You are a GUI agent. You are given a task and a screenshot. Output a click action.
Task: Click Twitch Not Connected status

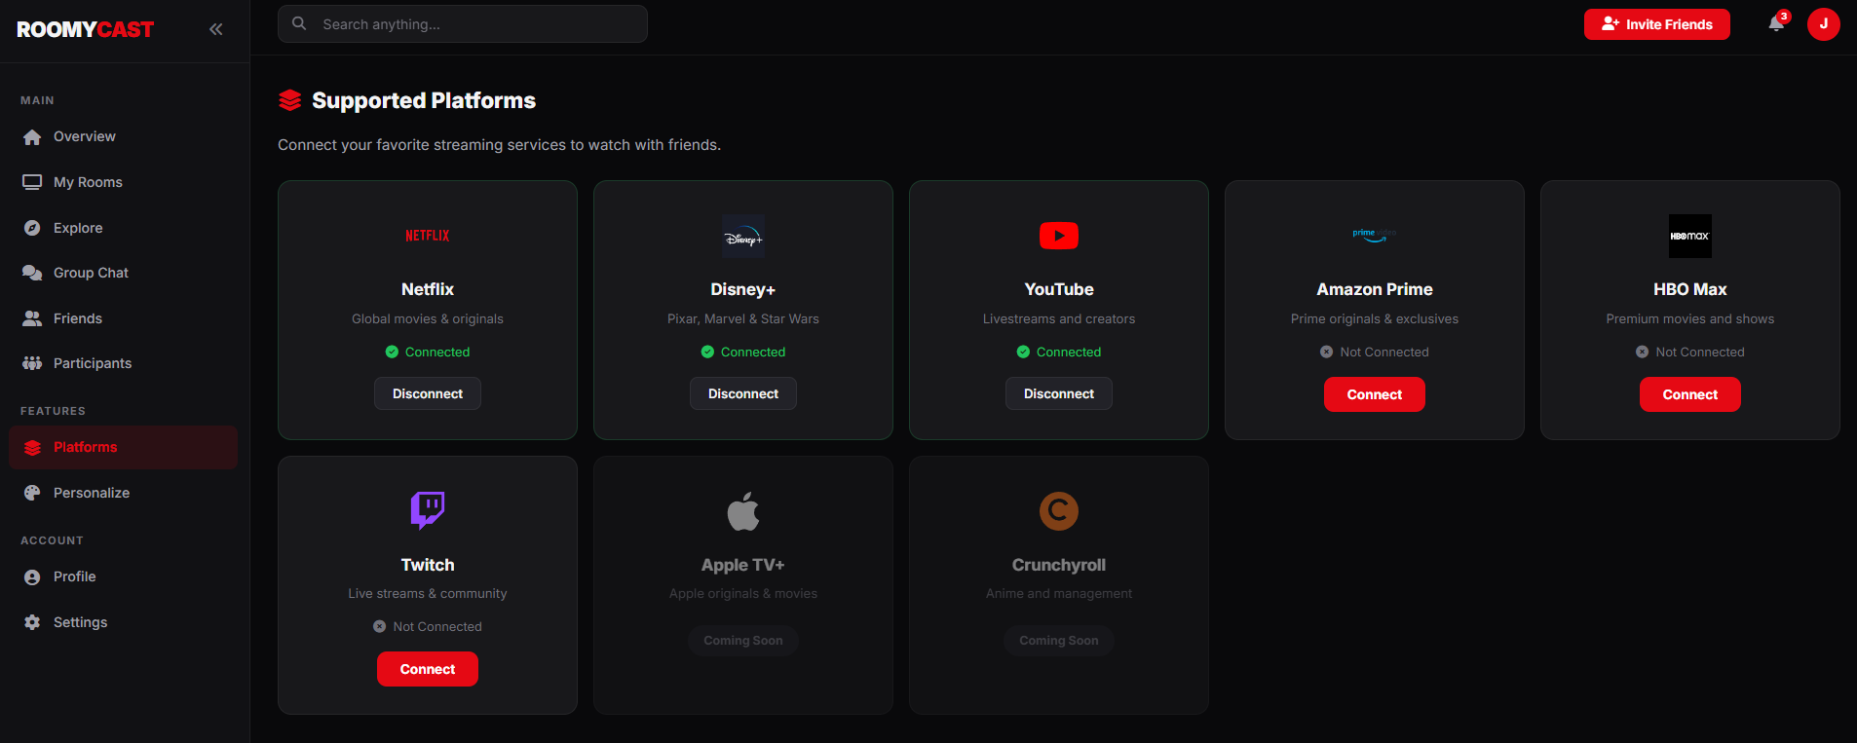coord(428,626)
